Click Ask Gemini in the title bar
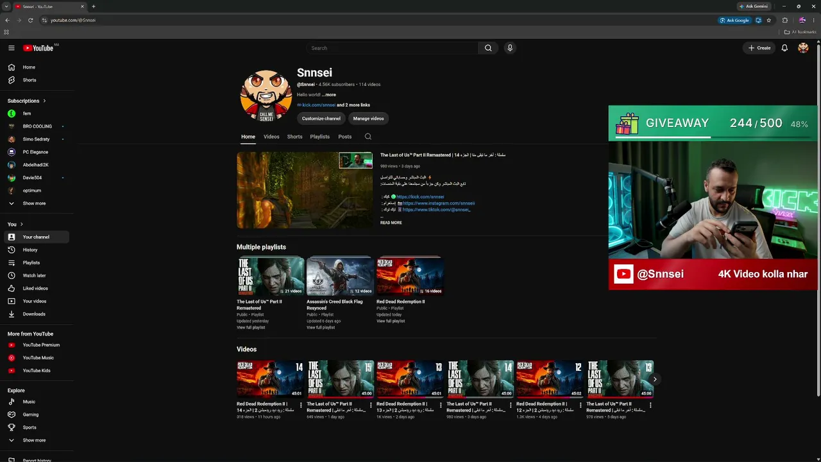Viewport: 821px width, 462px height. 754,6
